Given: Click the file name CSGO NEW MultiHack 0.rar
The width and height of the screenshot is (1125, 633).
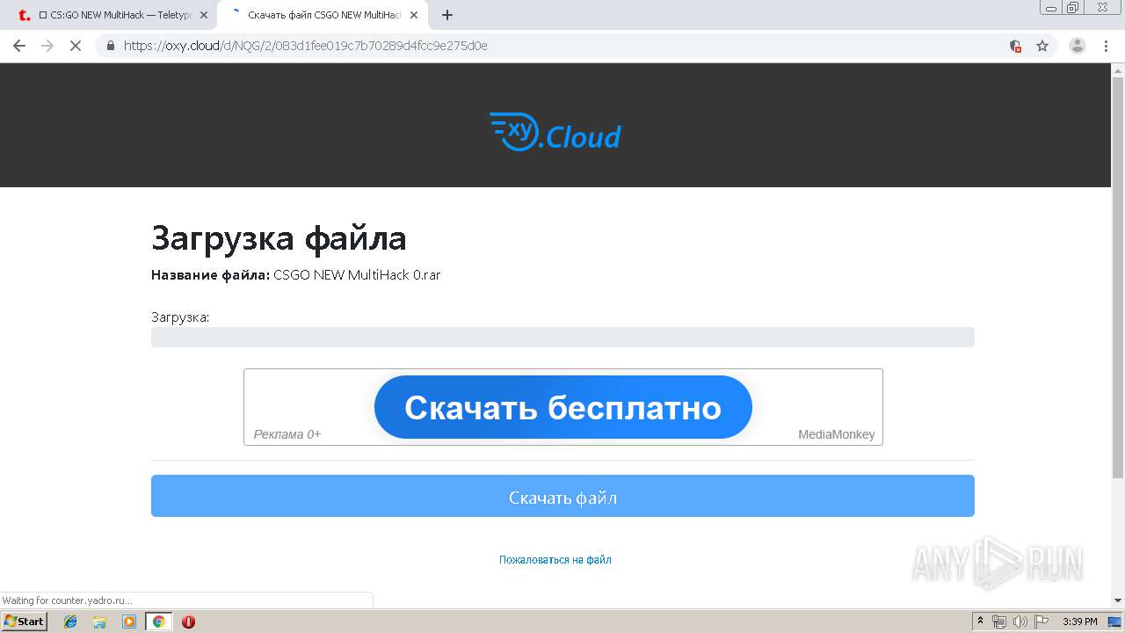Looking at the screenshot, I should [x=357, y=275].
